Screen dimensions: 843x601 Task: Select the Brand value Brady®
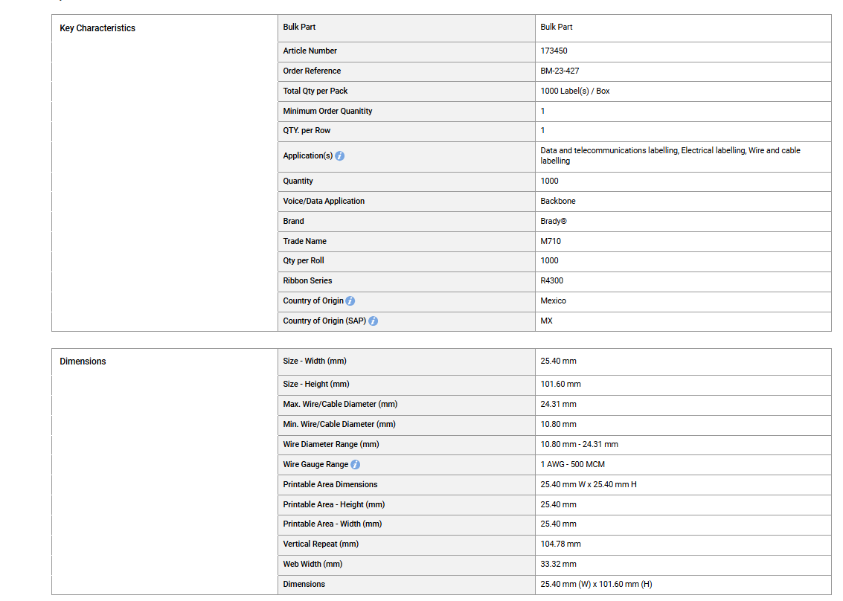pos(554,221)
